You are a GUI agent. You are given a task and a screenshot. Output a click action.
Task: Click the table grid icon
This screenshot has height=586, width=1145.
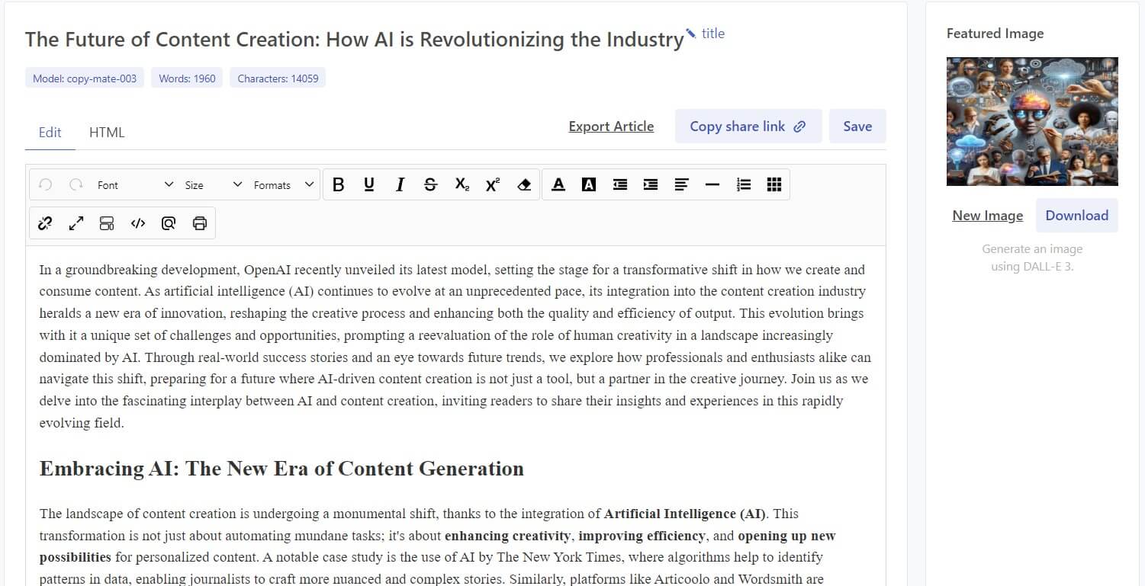coord(774,184)
